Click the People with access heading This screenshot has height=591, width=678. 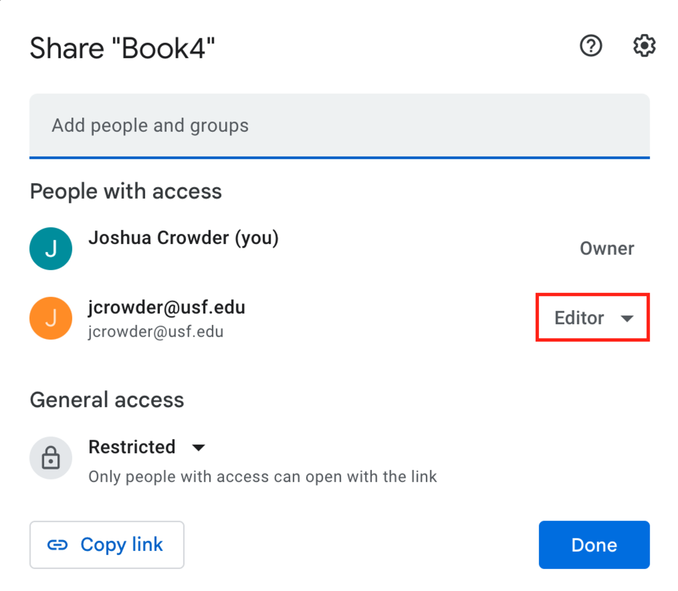(125, 192)
